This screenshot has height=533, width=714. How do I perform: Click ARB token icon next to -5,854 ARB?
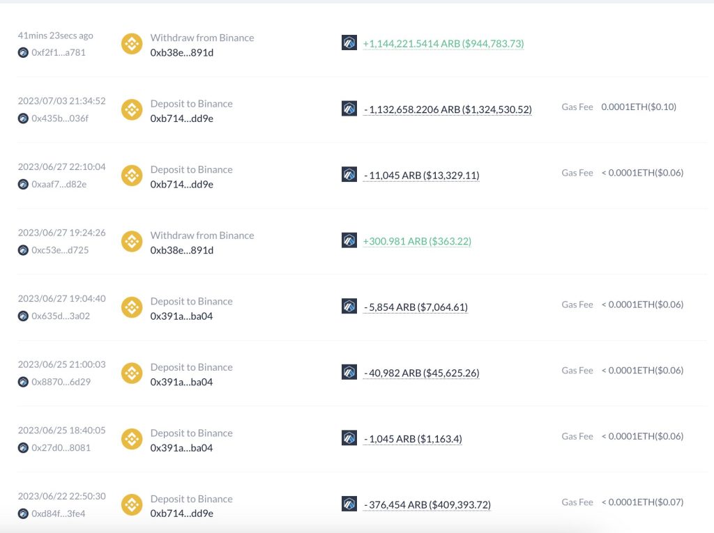coord(349,307)
